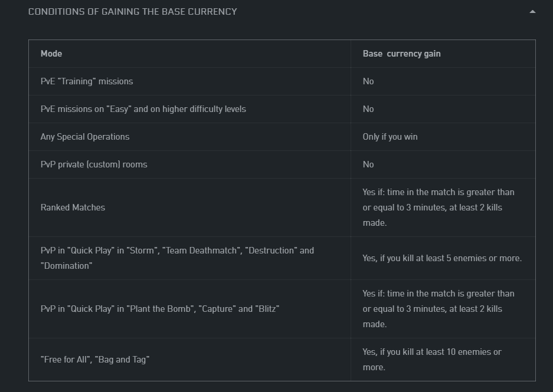Select the PvP private (custom) rooms row
Screen dimensions: 553x392
282,164
